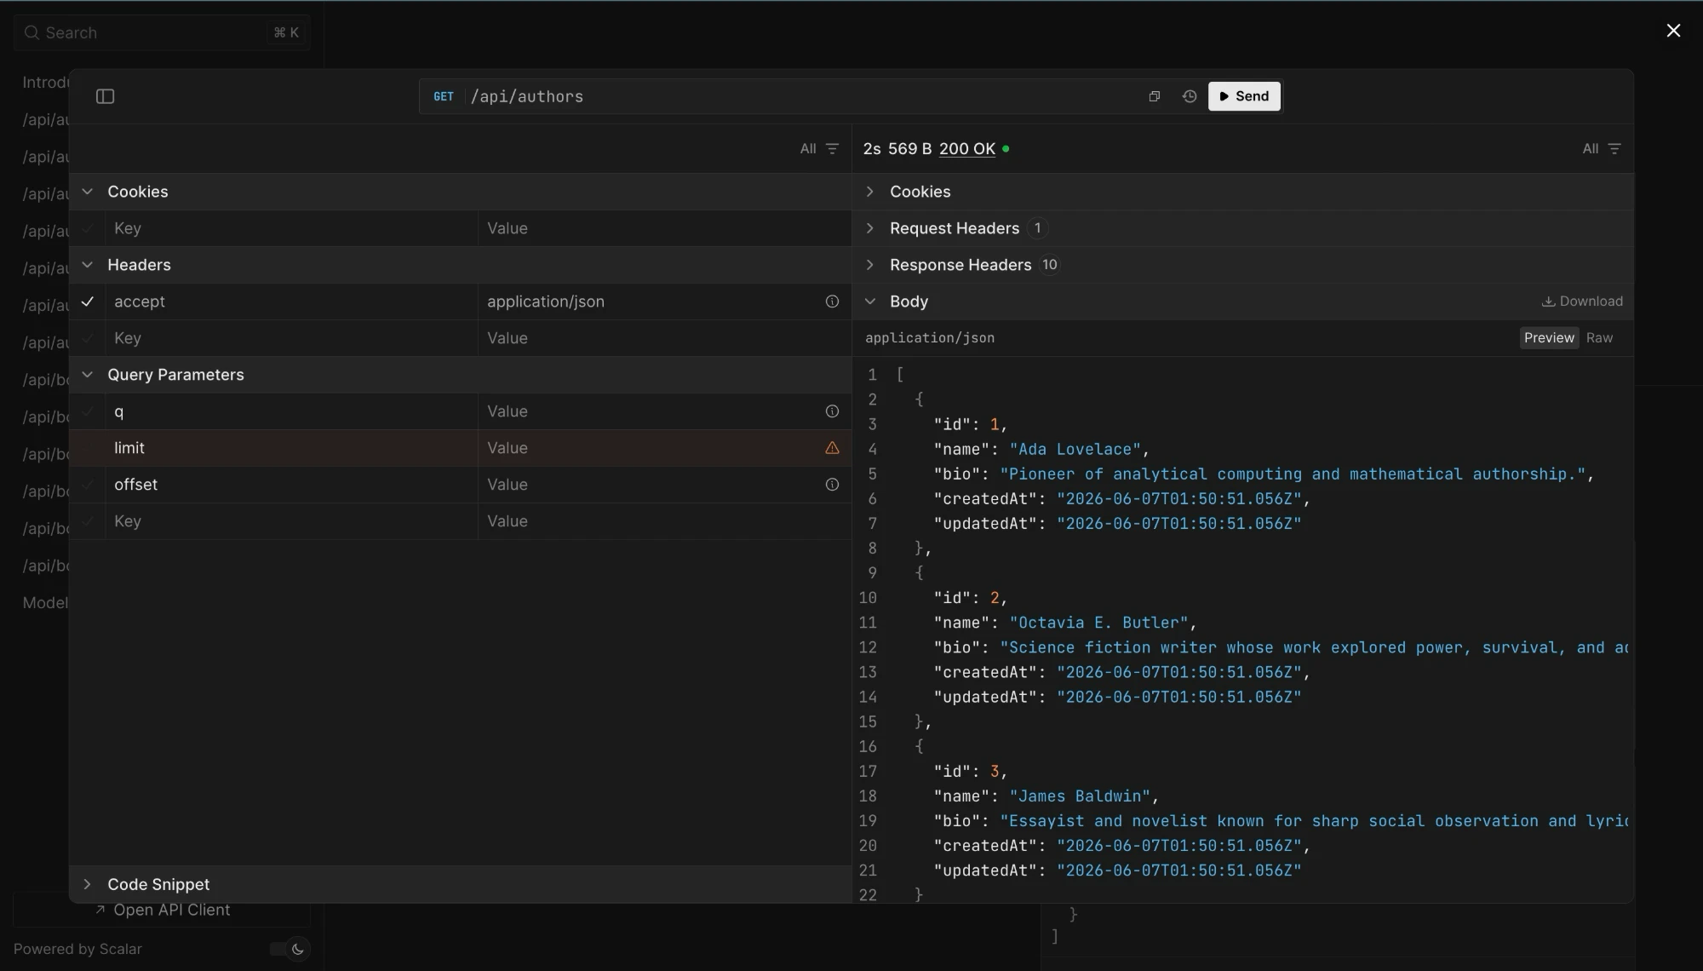
Task: Click the /api/authors URL field
Action: (x=800, y=96)
